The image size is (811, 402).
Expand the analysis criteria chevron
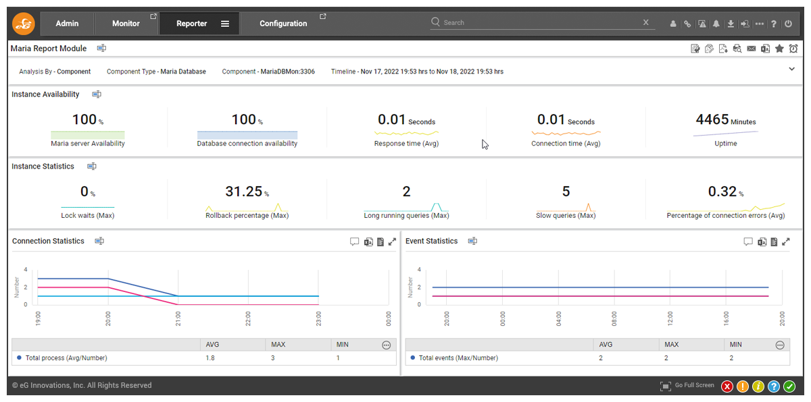point(792,69)
